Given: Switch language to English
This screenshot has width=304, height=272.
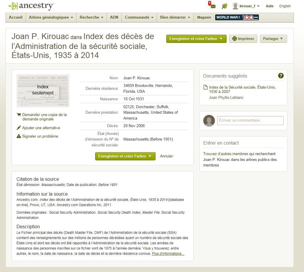Looking at the screenshot, I should pyautogui.click(x=285, y=6).
